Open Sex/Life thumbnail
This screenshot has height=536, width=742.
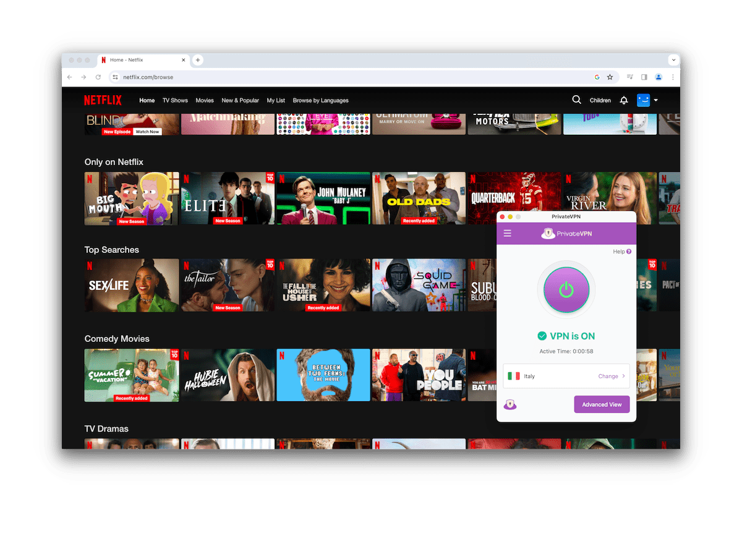coord(132,285)
